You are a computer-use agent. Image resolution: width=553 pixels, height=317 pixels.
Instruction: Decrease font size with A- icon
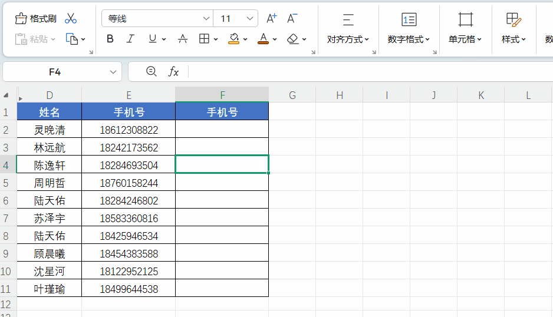tap(292, 18)
